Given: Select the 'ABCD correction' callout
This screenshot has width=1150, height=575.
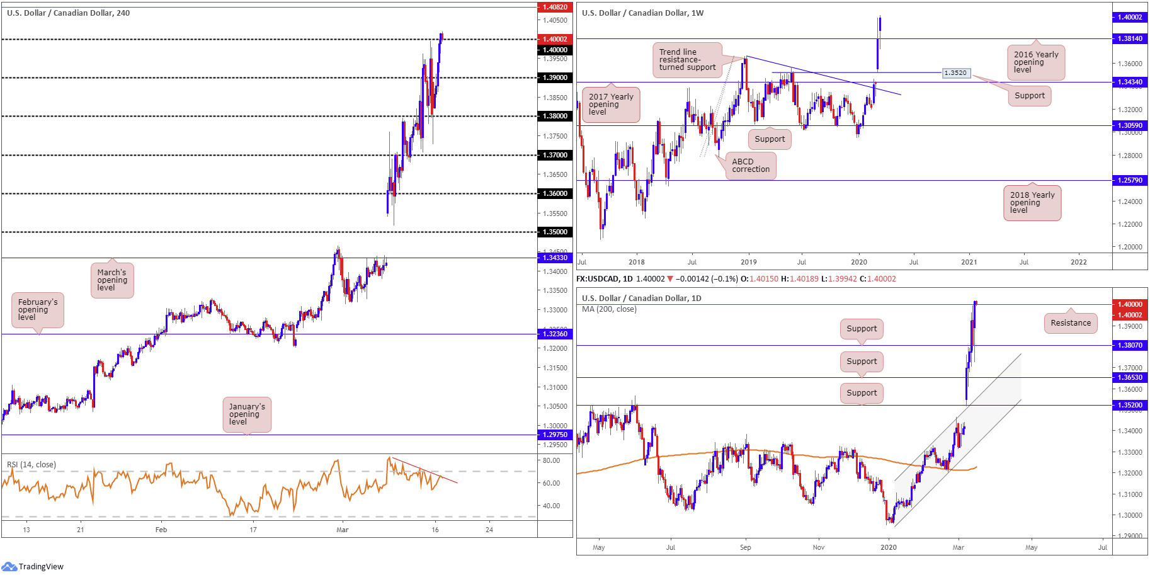Looking at the screenshot, I should (x=751, y=166).
